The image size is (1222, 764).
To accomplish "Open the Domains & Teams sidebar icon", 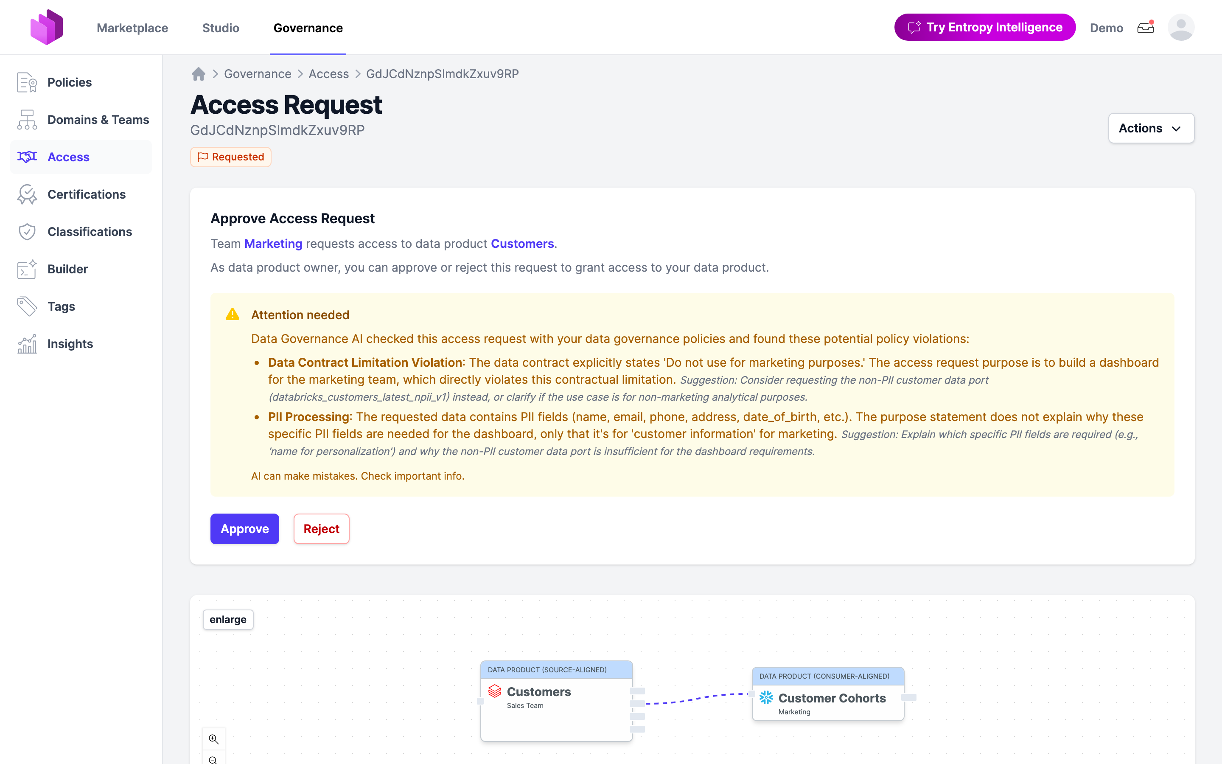I will 27,120.
